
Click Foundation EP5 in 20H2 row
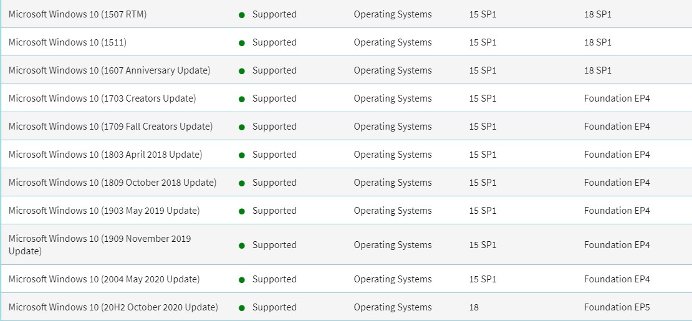[617, 307]
